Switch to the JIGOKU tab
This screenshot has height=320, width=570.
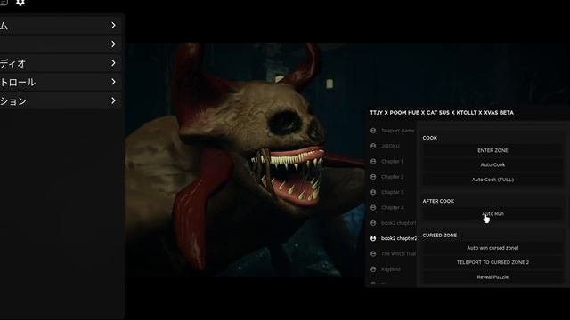pos(390,146)
